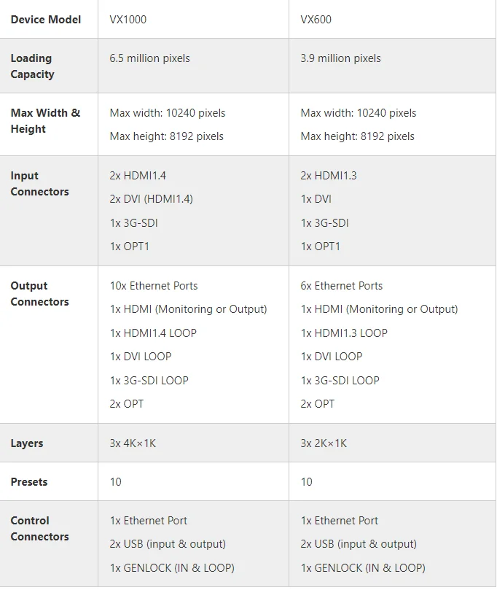497x590 pixels.
Task: Click the Input Connectors row label
Action: point(39,184)
